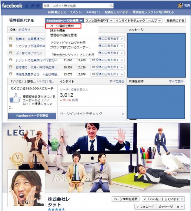
Task: Open messages icon in top bar
Action: coord(32,6)
